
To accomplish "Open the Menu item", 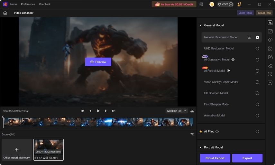I will click(14, 4).
